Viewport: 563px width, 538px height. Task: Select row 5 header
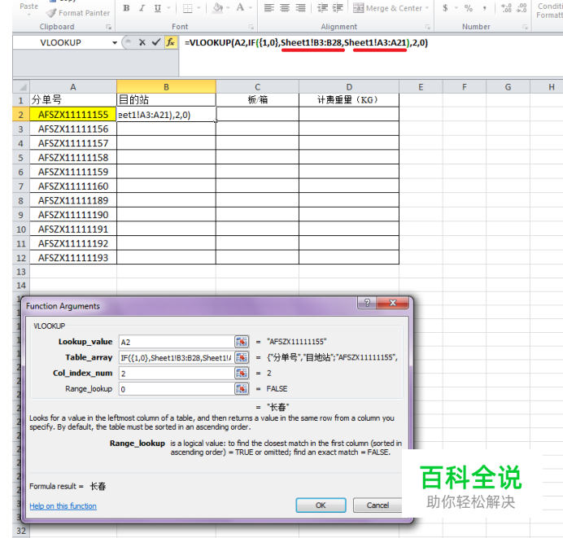[x=21, y=157]
